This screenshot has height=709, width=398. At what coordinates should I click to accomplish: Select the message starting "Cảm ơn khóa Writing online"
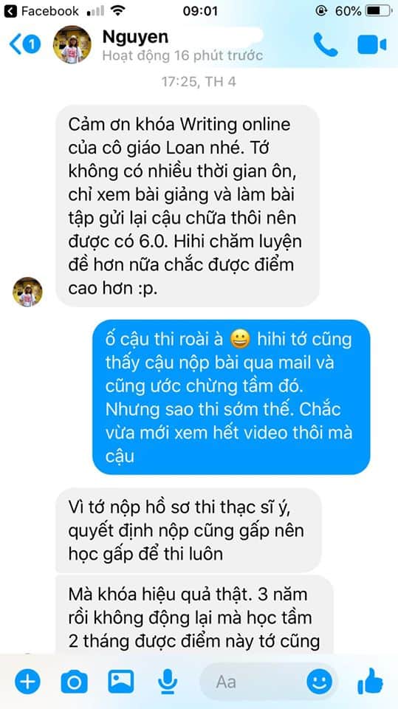[x=188, y=206]
